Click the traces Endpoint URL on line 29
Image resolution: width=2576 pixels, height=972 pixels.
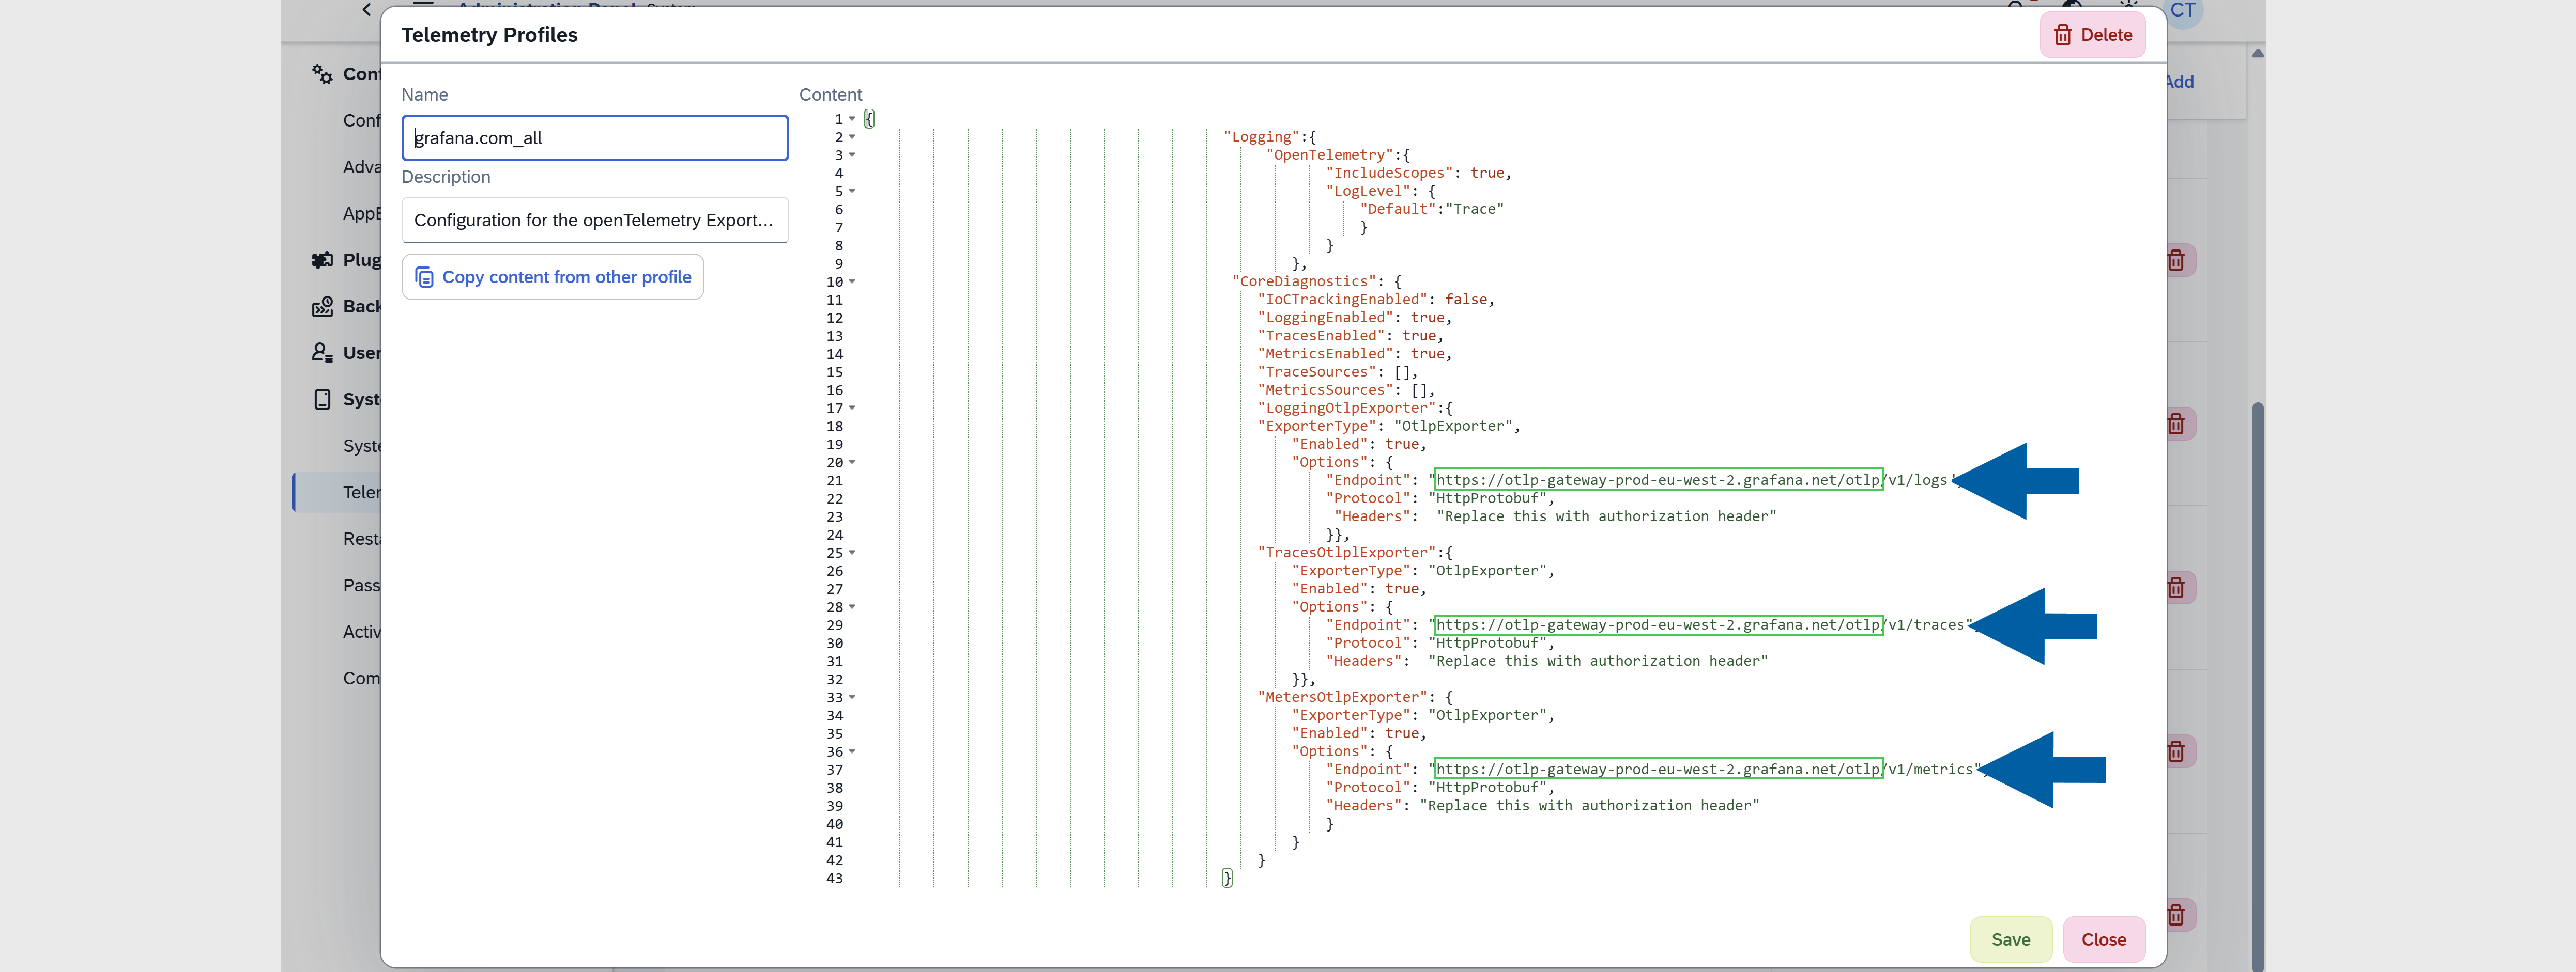tap(1700, 625)
